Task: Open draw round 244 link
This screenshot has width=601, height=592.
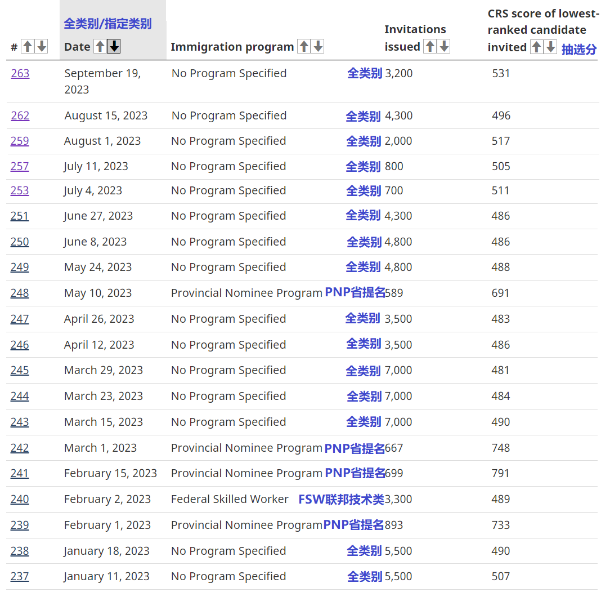Action: [x=20, y=396]
